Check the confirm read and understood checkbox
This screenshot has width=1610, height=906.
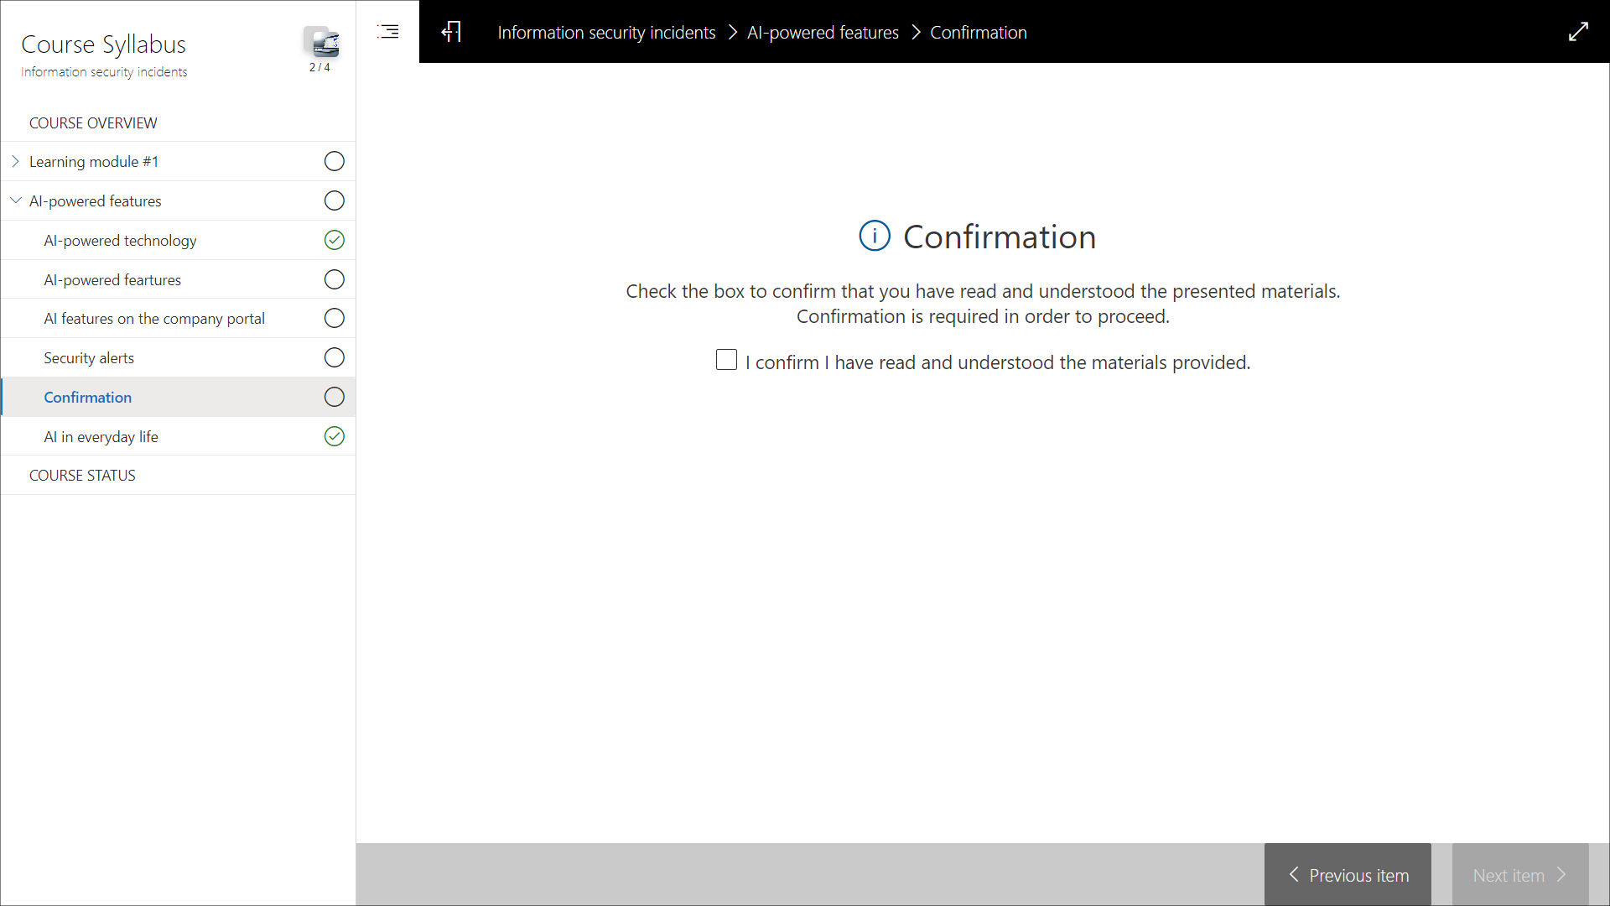[x=726, y=360]
